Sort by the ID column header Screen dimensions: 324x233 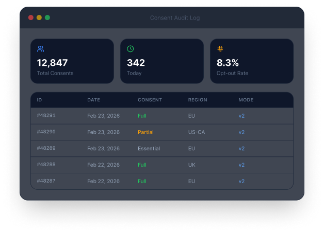click(x=40, y=100)
